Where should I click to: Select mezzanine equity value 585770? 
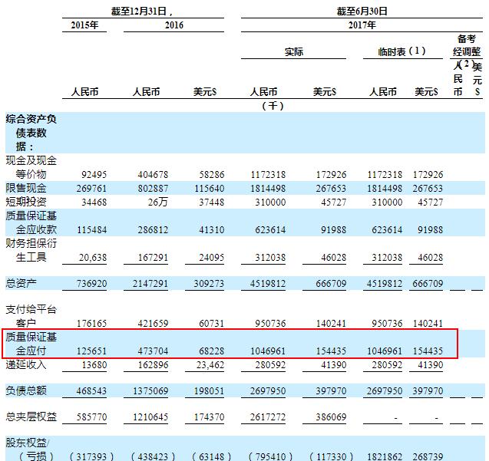[91, 417]
